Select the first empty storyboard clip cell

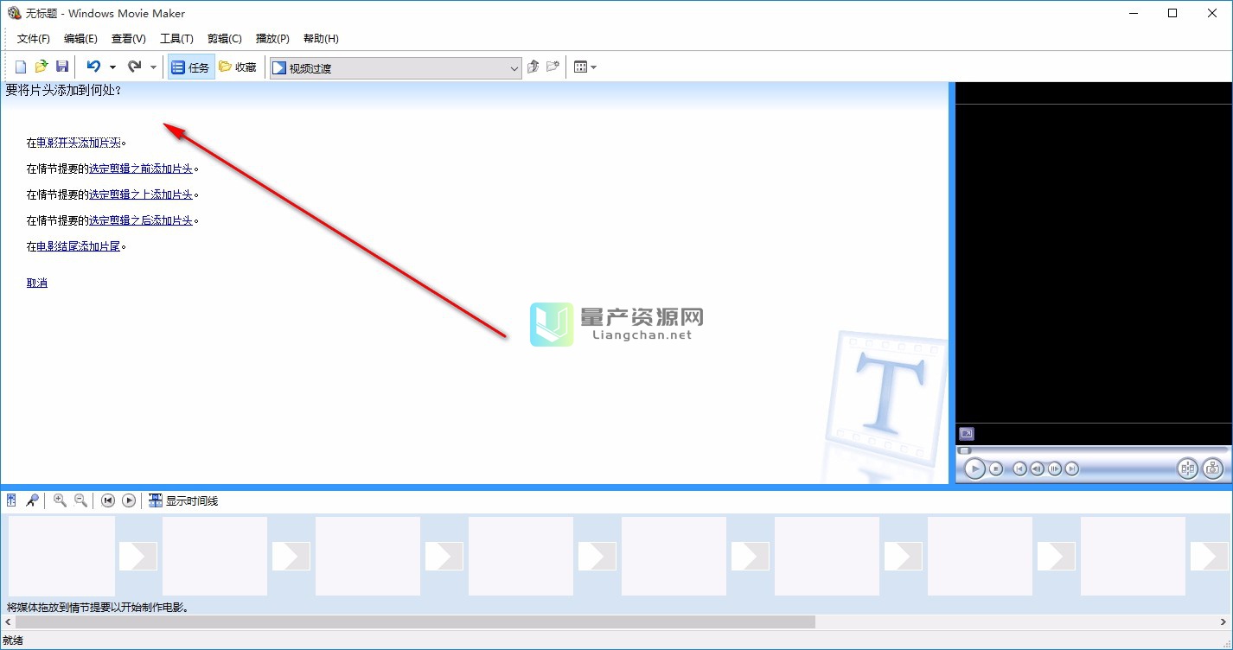61,556
